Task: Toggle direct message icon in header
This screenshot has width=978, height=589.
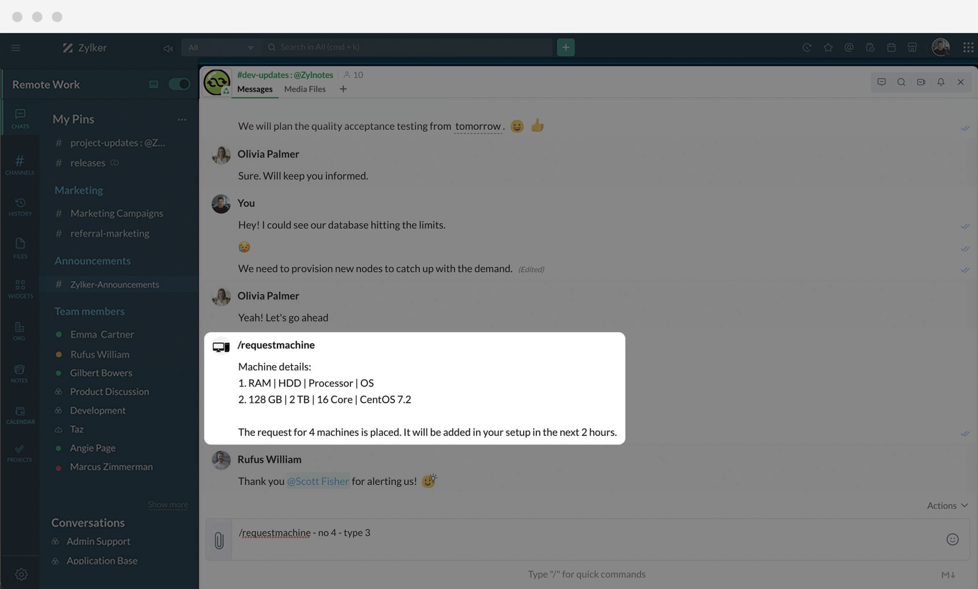Action: [881, 81]
